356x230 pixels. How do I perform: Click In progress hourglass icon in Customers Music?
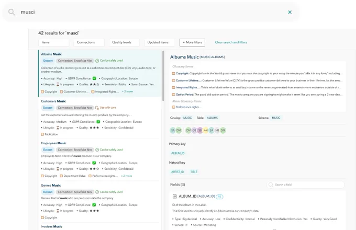coord(58,128)
